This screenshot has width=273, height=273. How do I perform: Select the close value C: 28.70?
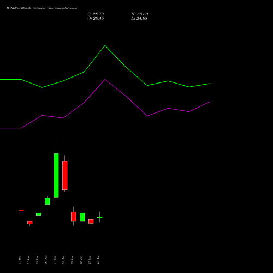(96, 14)
